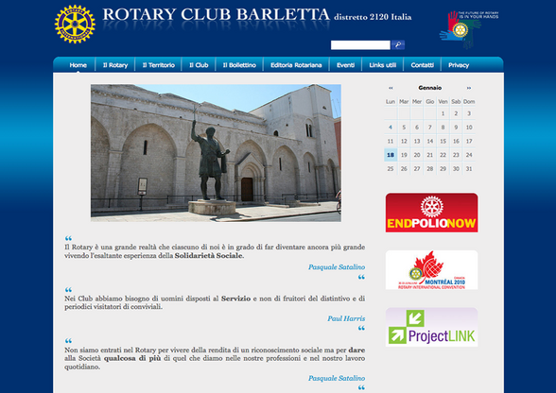
Task: Open the Eventi menu item
Action: point(346,65)
